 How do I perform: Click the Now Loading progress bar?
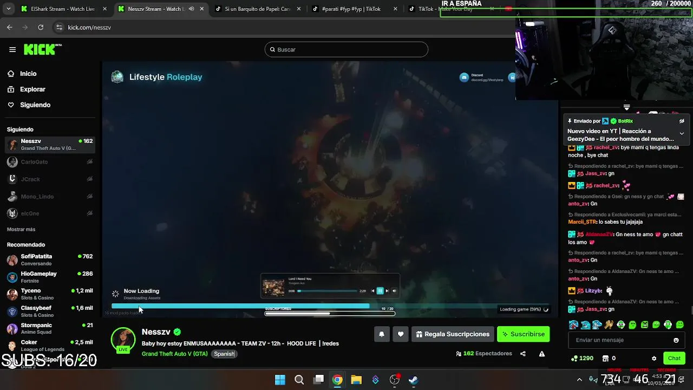(330, 307)
